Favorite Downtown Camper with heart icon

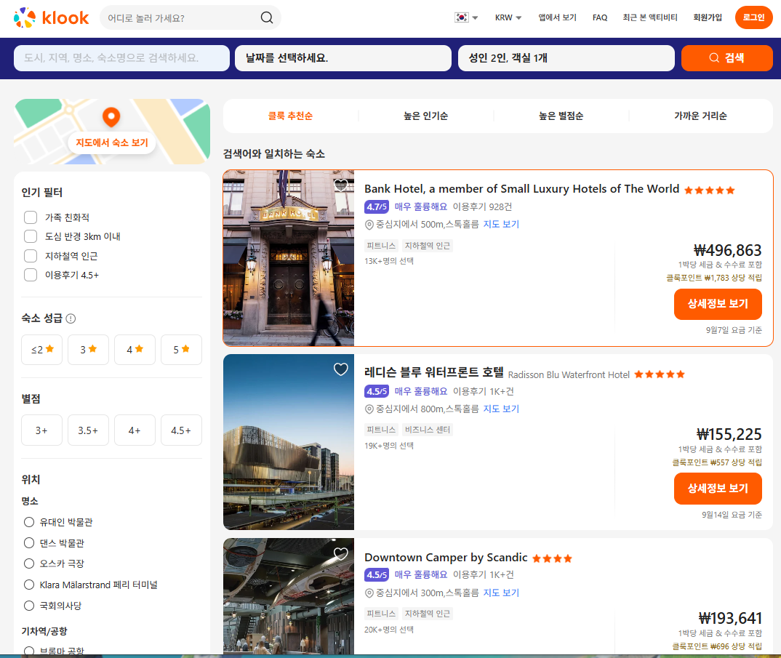(x=341, y=553)
